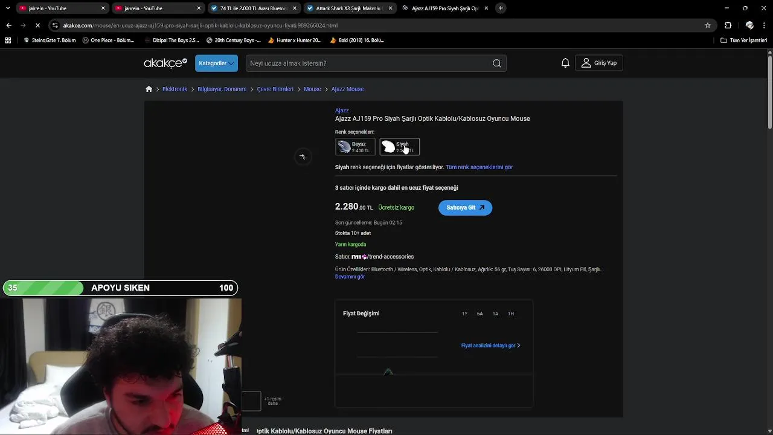Open Chrome three-dot menu
773x435 pixels.
tap(765, 25)
